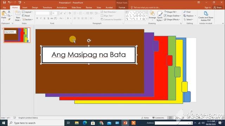The width and height of the screenshot is (225, 126).
Task: Click Find in the Editing group
Action: 187,12
